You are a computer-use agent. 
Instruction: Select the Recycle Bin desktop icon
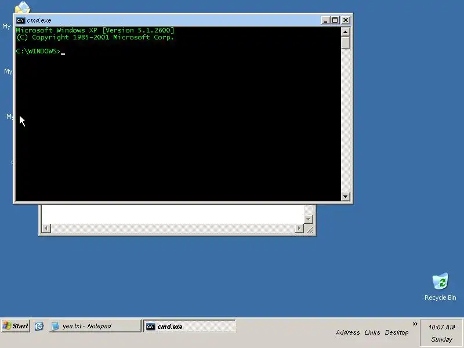[x=440, y=281]
